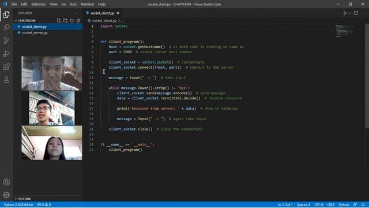Open socket_server.py in Explorer tree
369x208 pixels.
[x=48, y=33]
